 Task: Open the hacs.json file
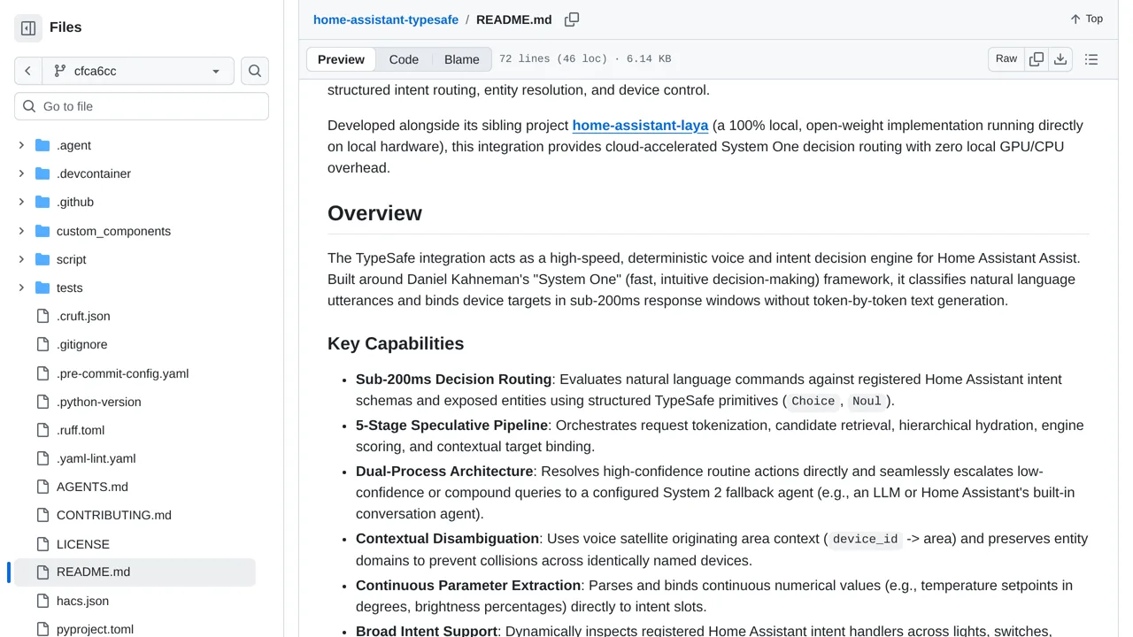[x=83, y=601]
